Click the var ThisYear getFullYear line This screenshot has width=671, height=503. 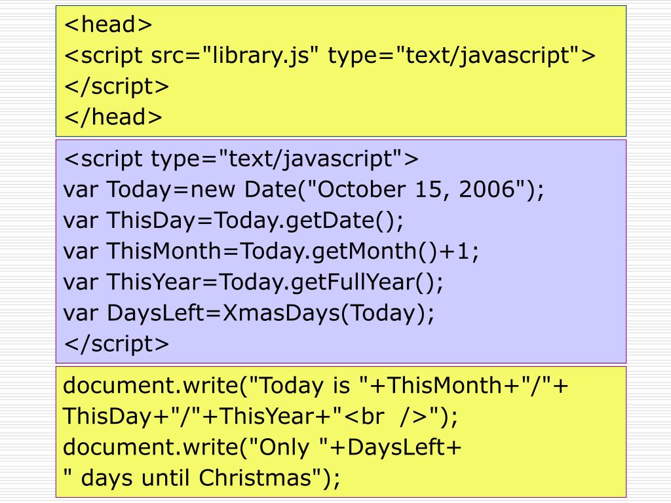pos(254,283)
